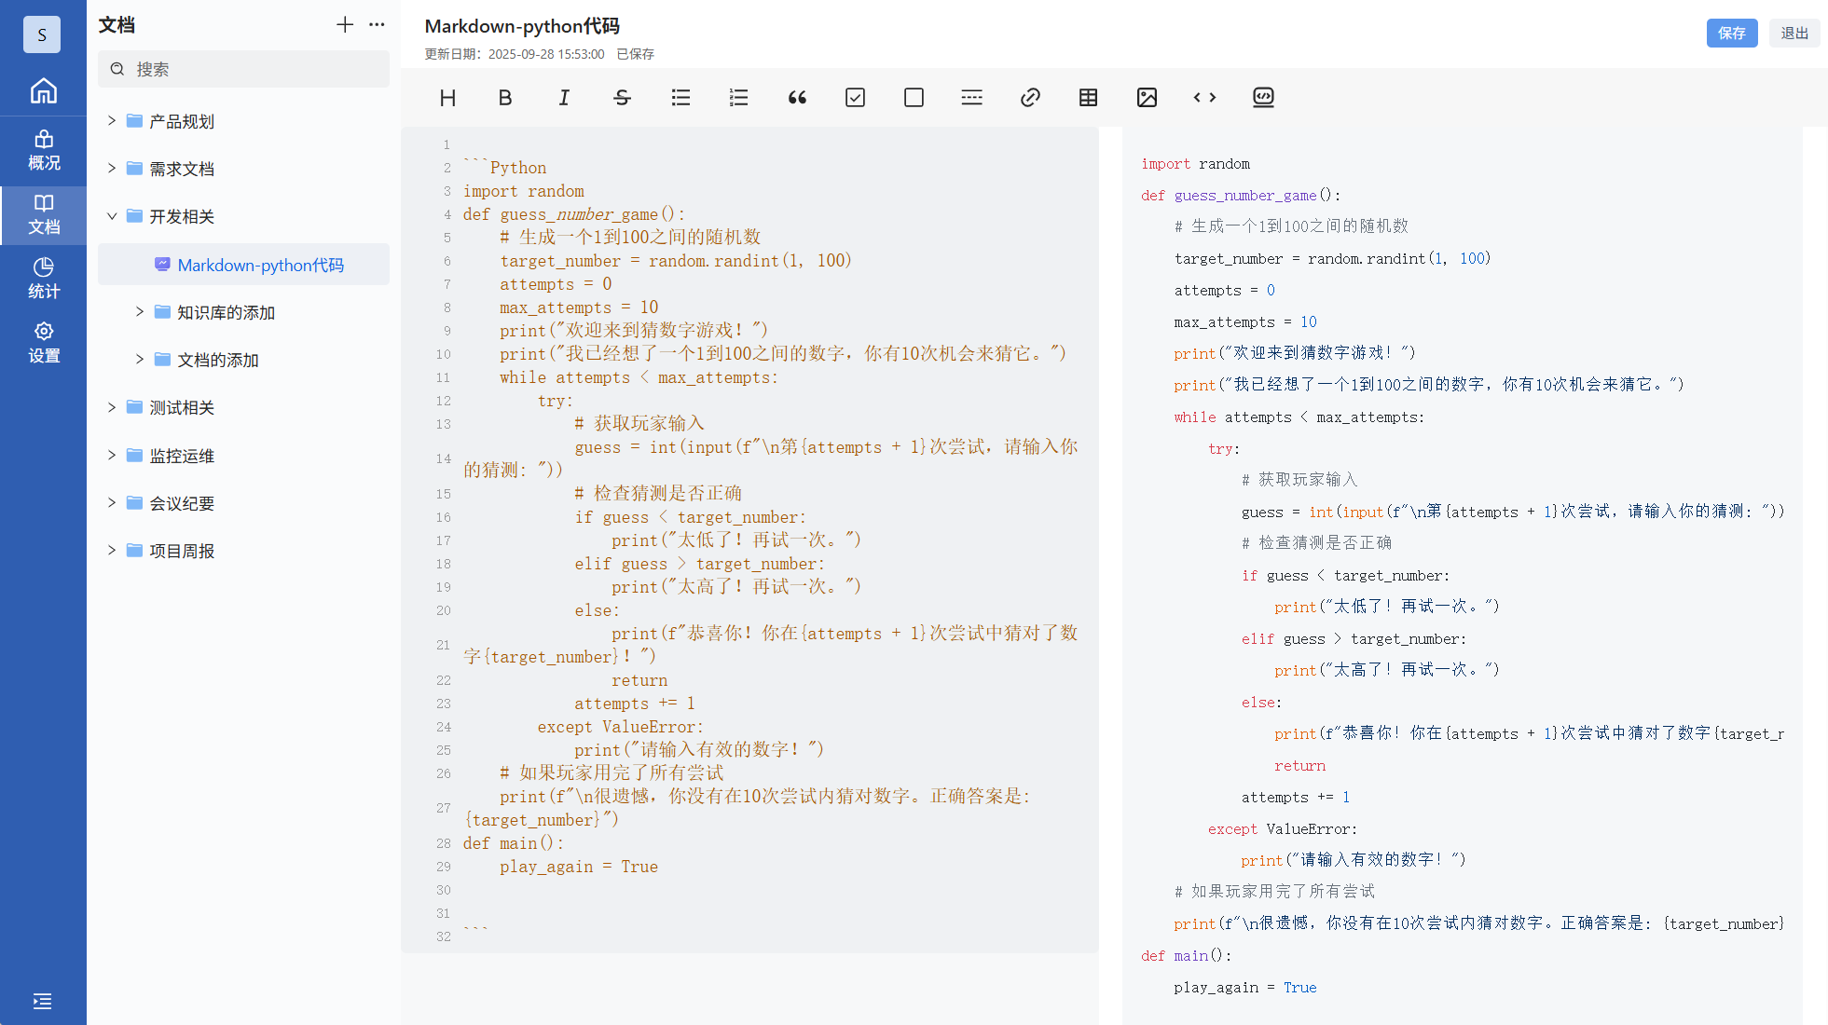Insert a table using table icon
This screenshot has width=1828, height=1025.
1088,98
